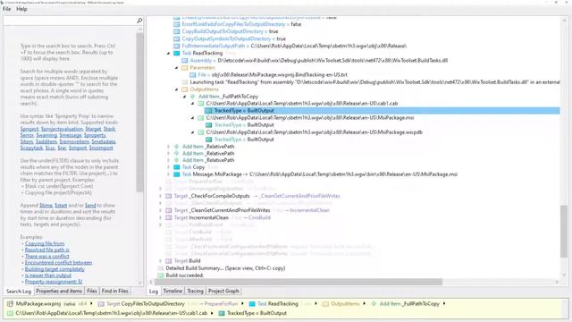Select the 'Detailed Build Summary' row

[225, 268]
